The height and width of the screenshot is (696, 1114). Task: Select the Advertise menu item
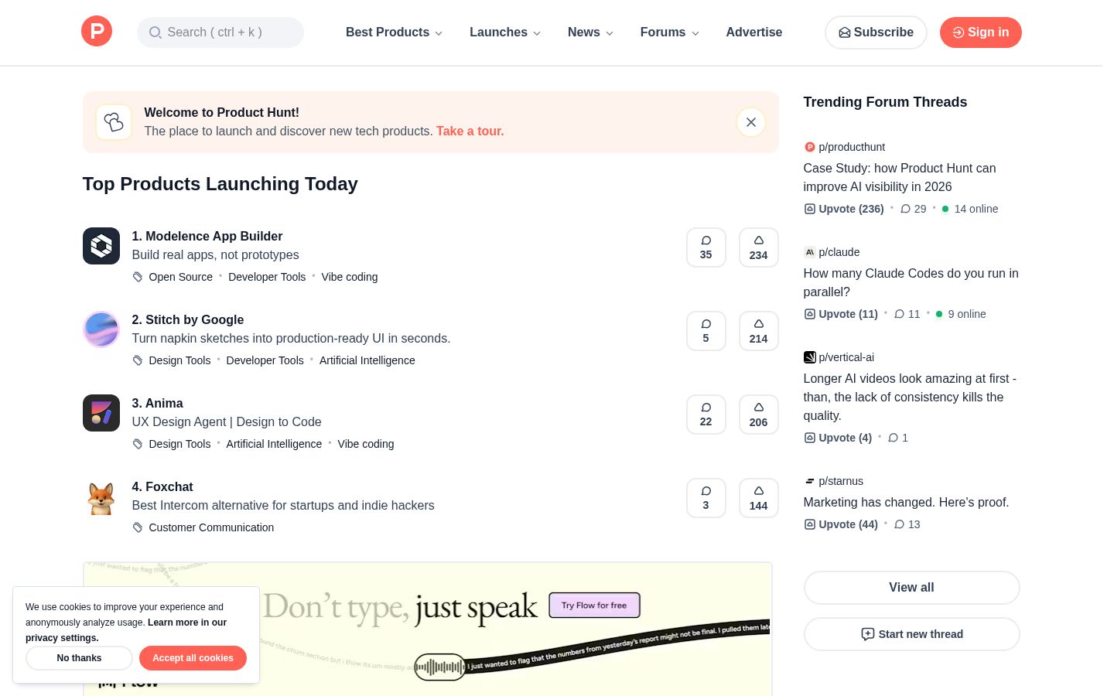(753, 32)
